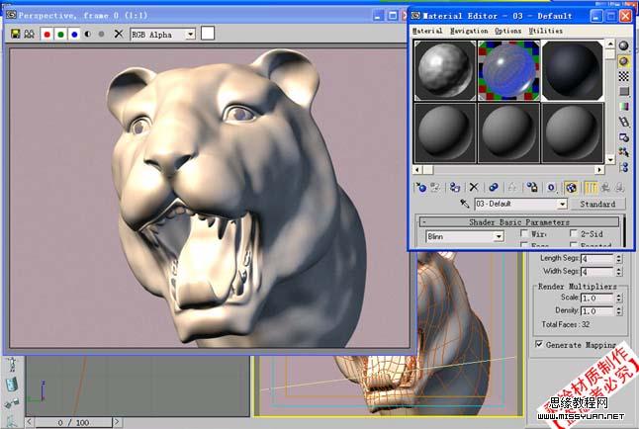Open the Blinn shader type dropdown
The image size is (639, 429).
[x=498, y=236]
